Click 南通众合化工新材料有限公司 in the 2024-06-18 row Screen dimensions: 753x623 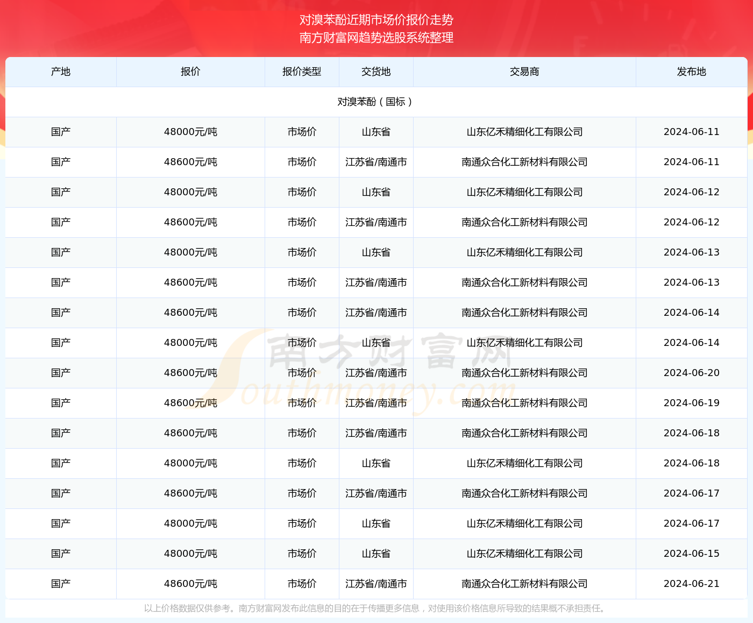point(524,433)
